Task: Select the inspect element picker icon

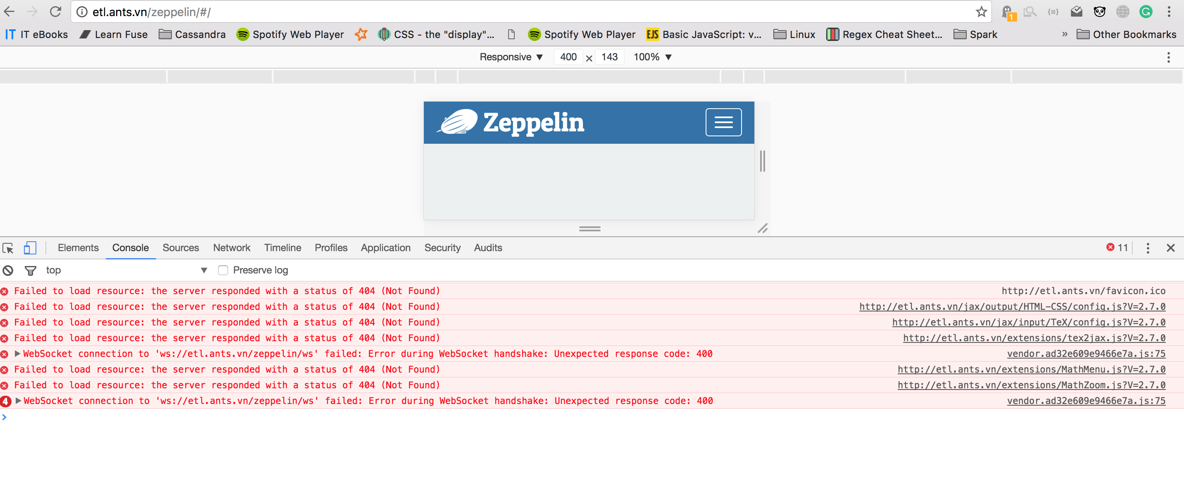Action: pyautogui.click(x=8, y=248)
